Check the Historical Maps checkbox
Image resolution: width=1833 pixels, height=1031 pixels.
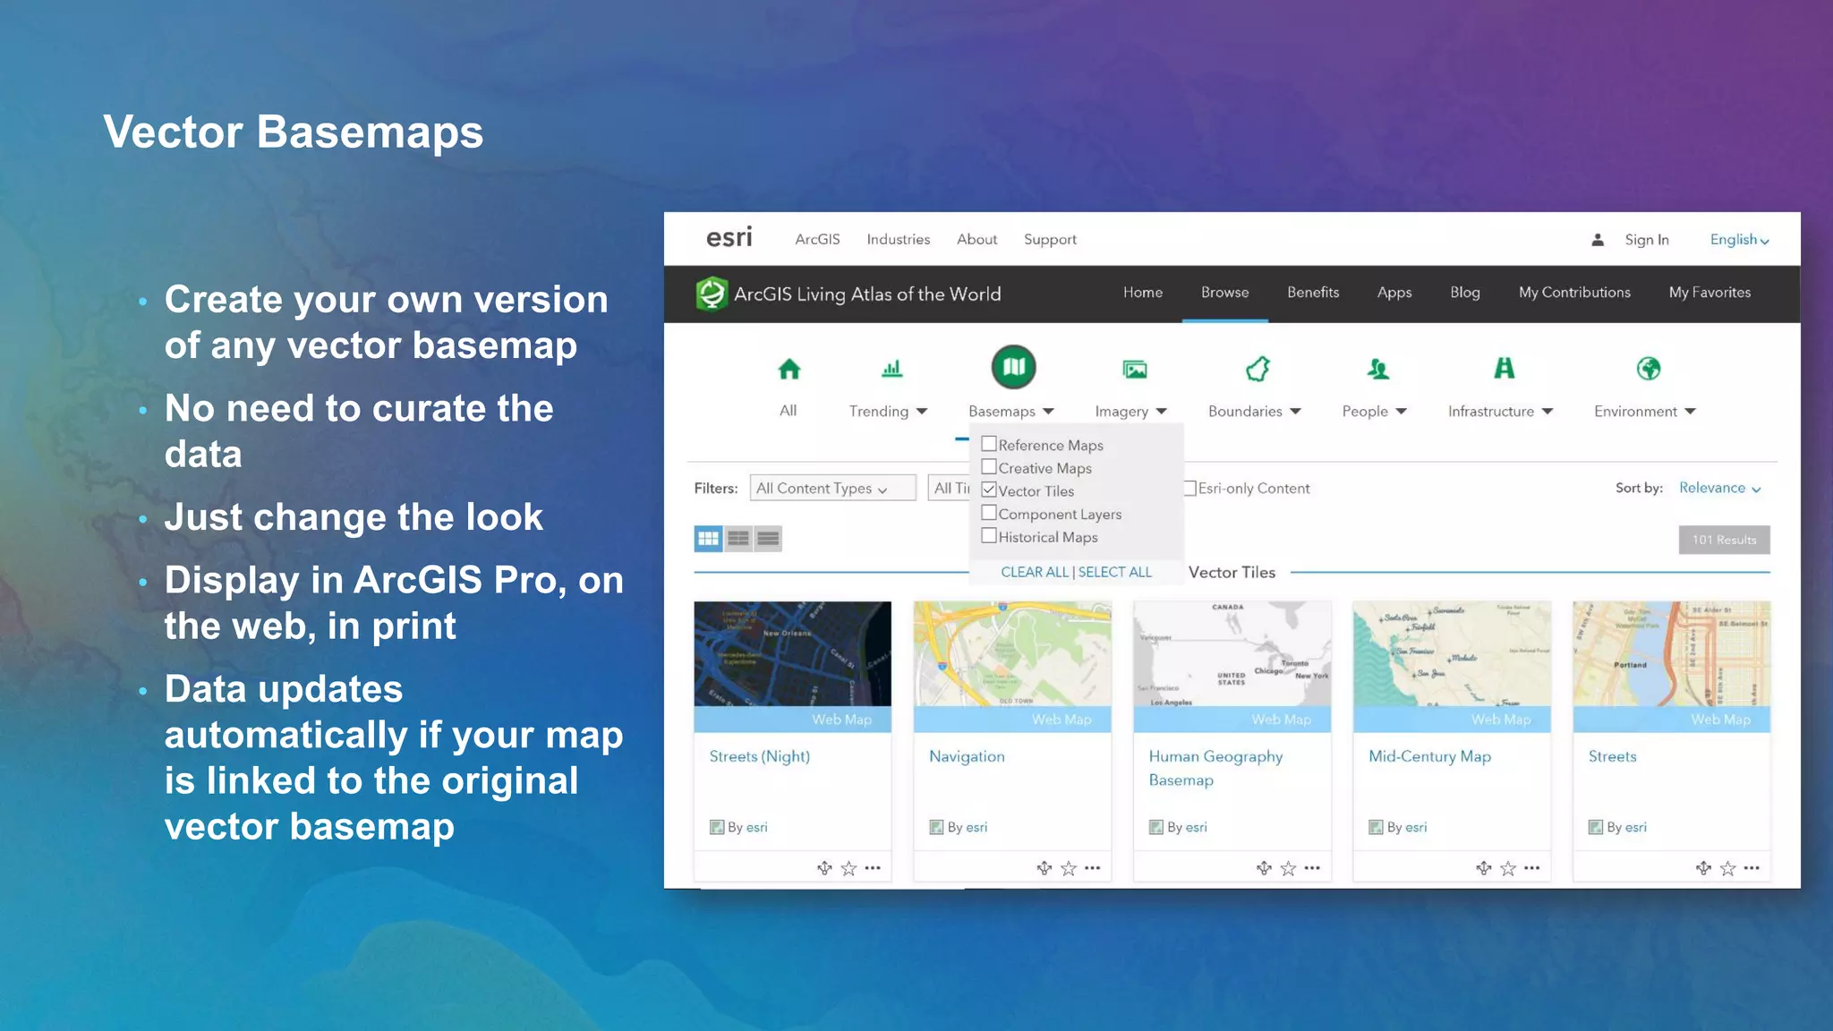(x=989, y=536)
